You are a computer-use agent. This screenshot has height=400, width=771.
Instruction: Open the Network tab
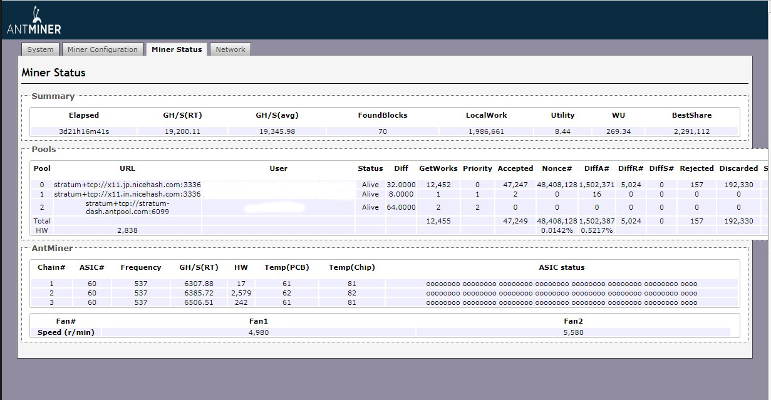click(230, 49)
